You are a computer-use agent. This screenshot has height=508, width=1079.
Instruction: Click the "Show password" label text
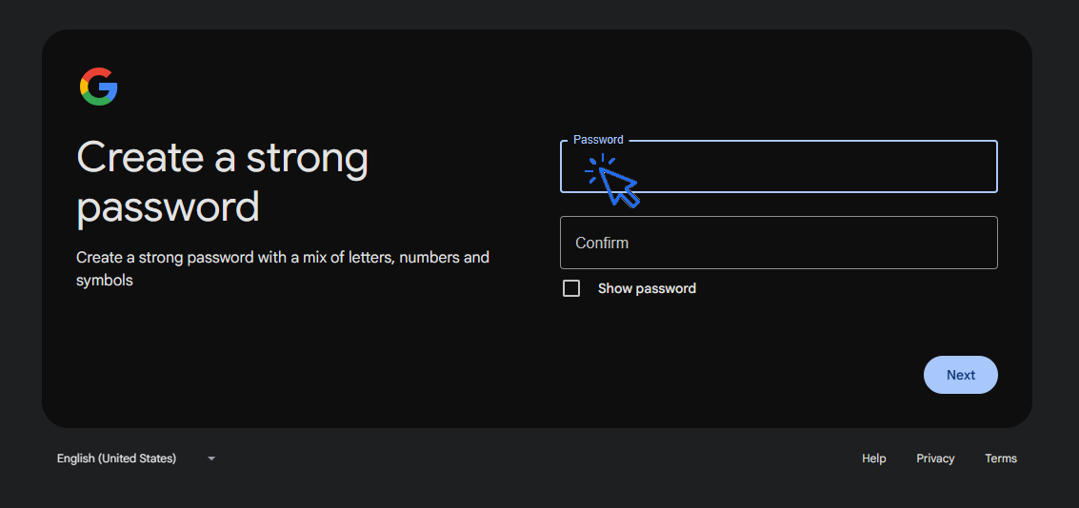647,288
